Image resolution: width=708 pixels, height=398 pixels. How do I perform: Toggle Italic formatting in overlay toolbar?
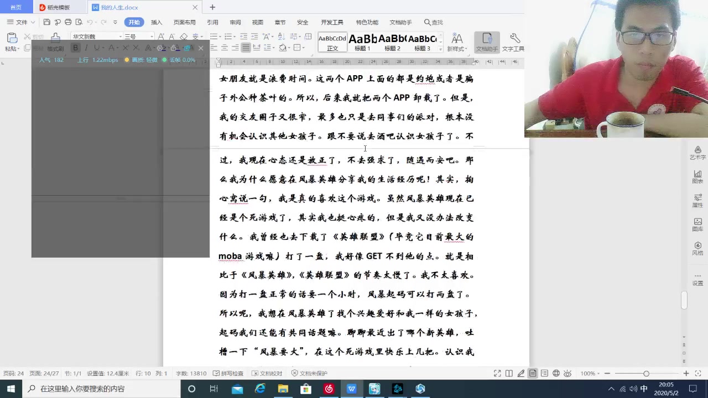[x=86, y=48]
